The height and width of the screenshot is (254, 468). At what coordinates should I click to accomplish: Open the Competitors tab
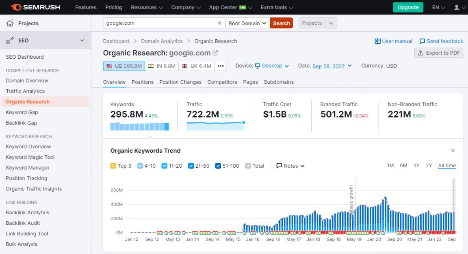(222, 82)
